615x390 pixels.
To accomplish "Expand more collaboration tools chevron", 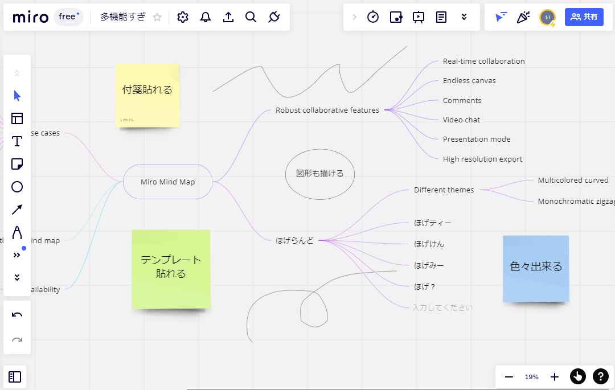I will point(464,17).
